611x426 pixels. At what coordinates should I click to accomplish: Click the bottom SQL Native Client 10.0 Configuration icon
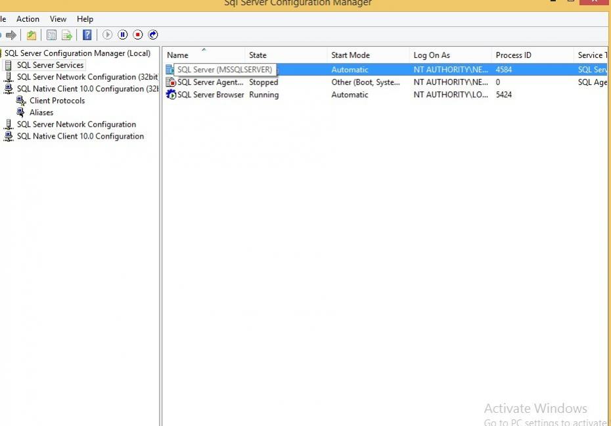click(x=8, y=136)
